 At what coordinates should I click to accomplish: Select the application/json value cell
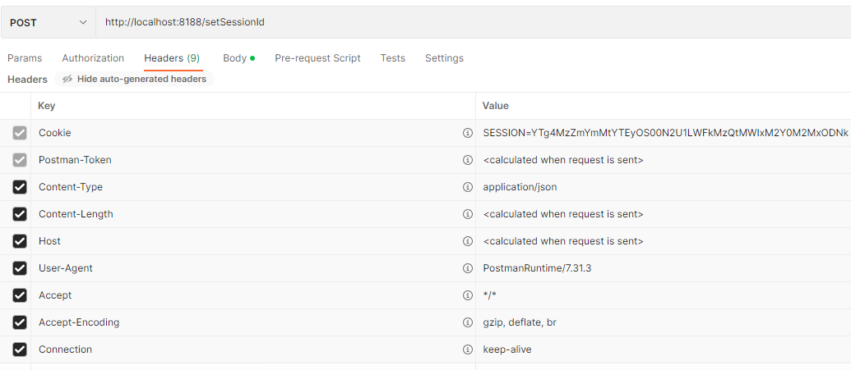pos(658,187)
